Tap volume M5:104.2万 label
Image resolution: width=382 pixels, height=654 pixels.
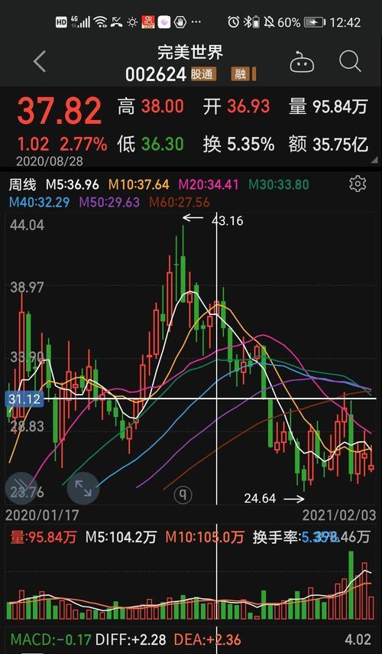tap(121, 537)
